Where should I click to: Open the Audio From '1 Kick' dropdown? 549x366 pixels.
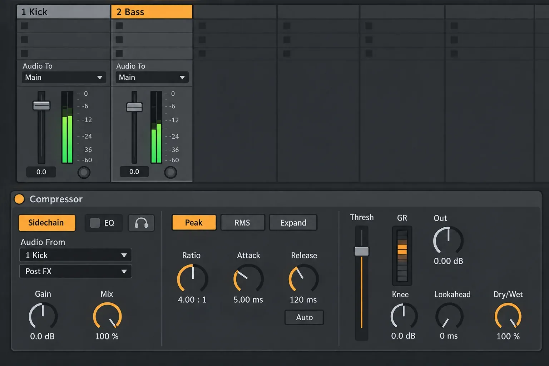pyautogui.click(x=75, y=255)
